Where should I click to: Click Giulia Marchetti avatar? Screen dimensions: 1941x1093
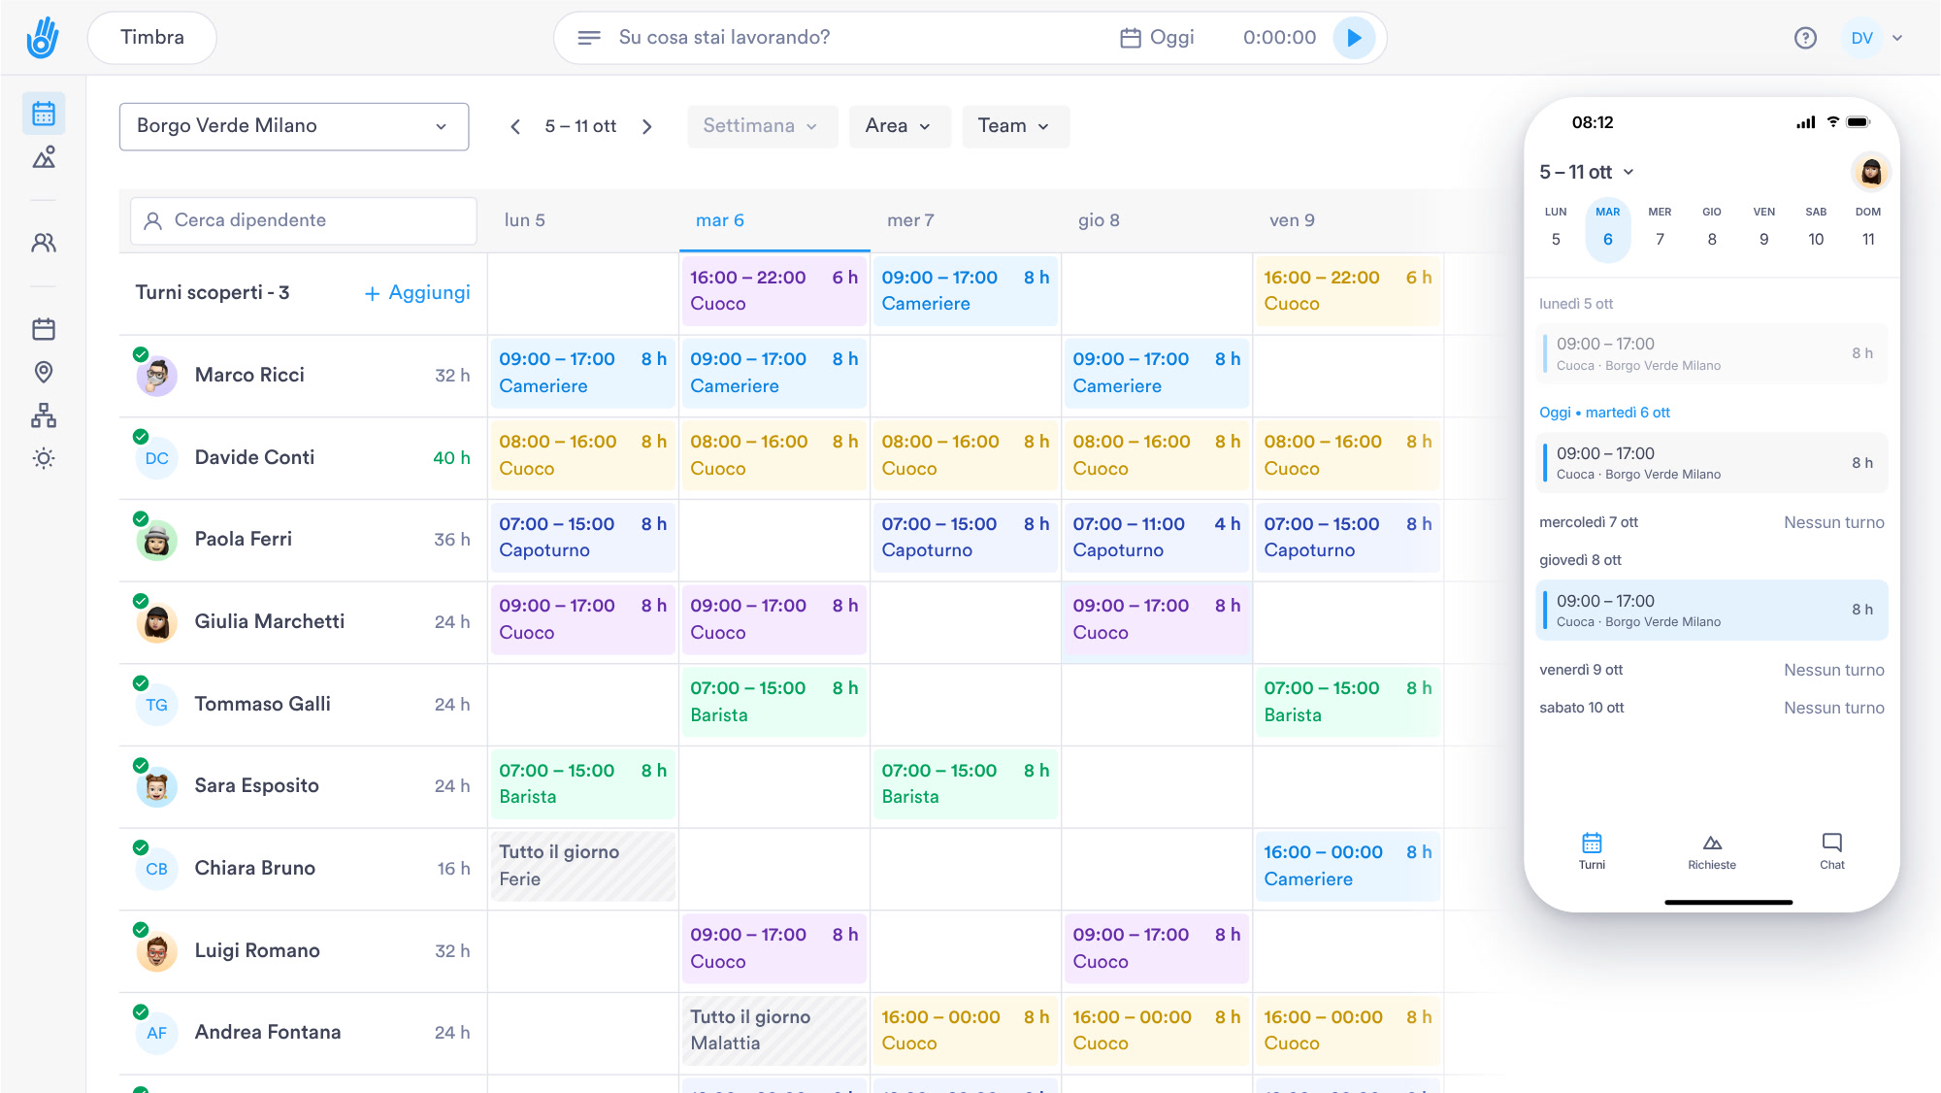(156, 622)
